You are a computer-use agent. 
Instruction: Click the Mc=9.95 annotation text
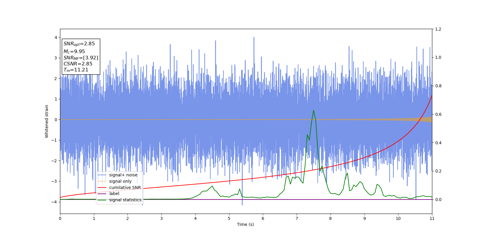tap(74, 52)
